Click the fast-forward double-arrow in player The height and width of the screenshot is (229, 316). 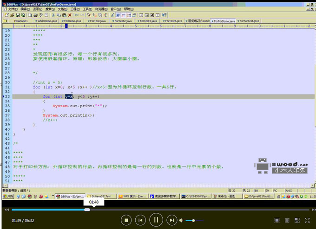(314, 210)
